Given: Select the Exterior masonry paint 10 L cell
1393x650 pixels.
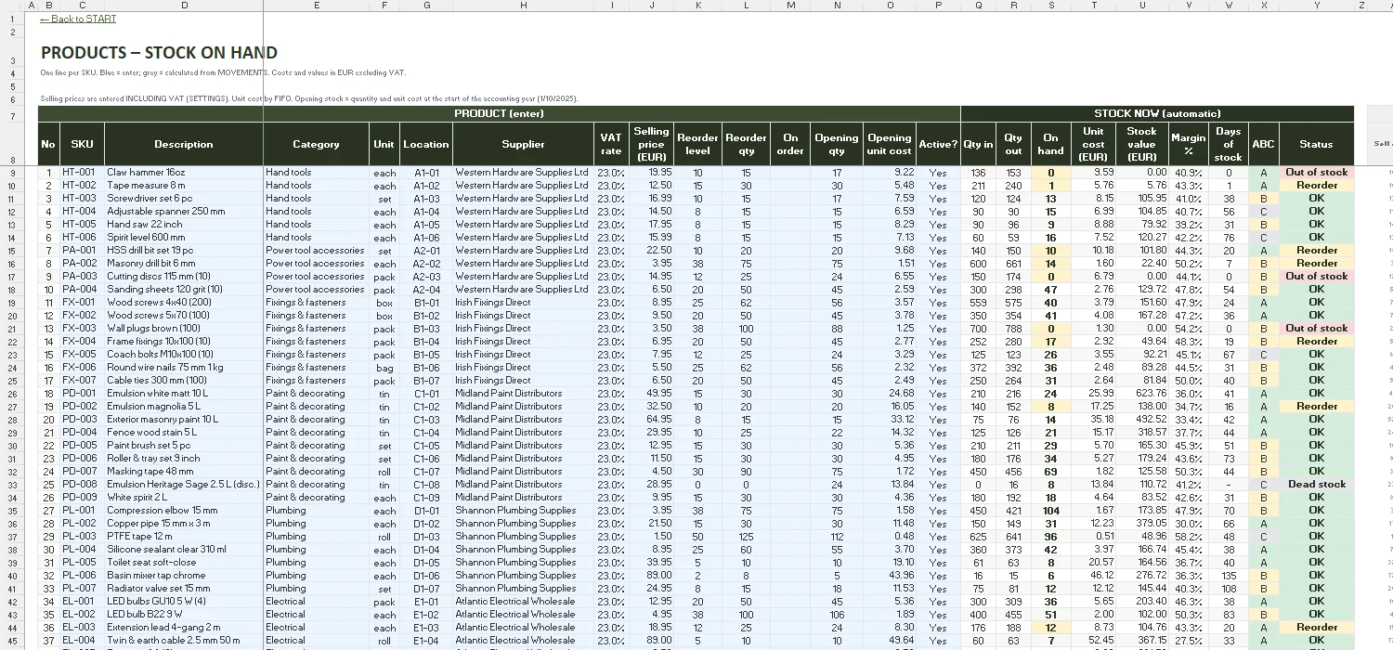Looking at the screenshot, I should pyautogui.click(x=184, y=420).
